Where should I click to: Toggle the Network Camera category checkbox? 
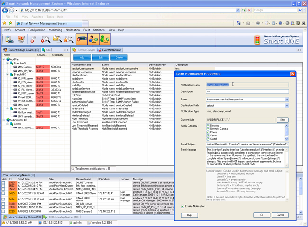(208, 129)
